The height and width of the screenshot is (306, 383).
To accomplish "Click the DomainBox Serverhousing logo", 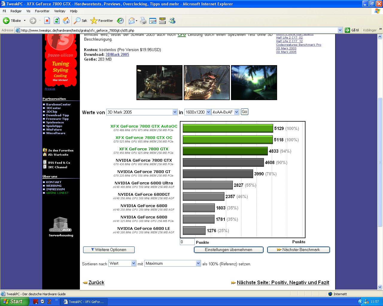I will 61,224.
